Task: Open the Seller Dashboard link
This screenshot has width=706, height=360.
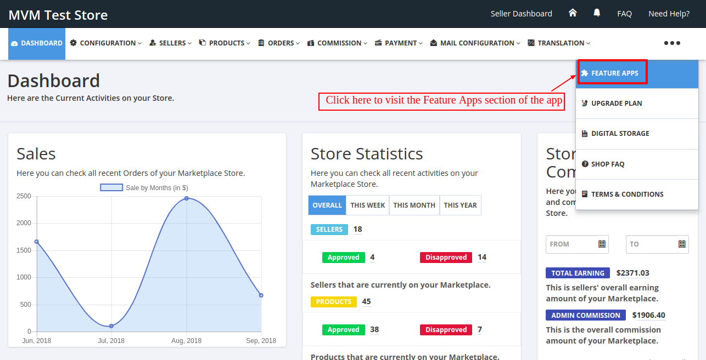Action: tap(521, 13)
